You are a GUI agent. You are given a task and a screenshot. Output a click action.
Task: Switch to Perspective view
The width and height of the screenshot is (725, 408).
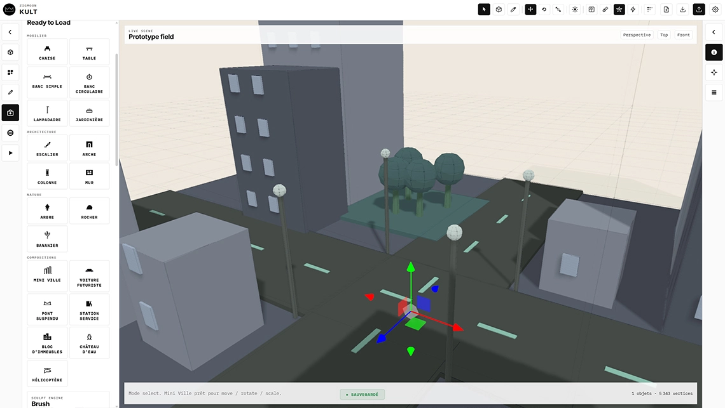click(x=637, y=35)
